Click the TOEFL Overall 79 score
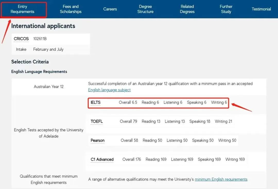 [x=128, y=121]
